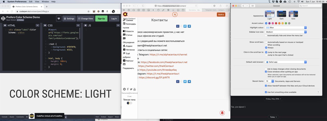Open the JS editor settings gear
Screen dimensions: 327x121
86,25
